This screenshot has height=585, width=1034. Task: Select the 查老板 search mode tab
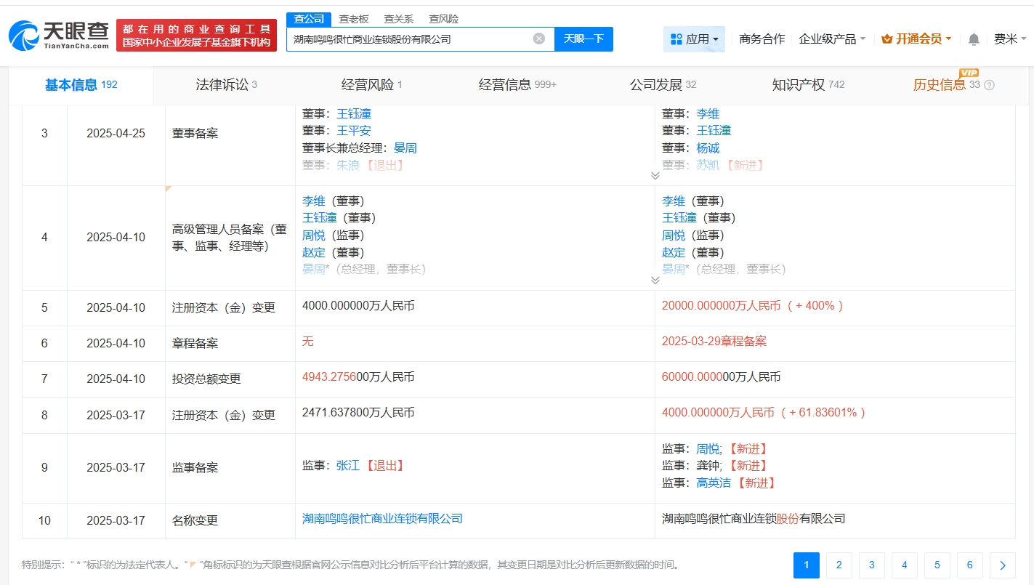354,19
